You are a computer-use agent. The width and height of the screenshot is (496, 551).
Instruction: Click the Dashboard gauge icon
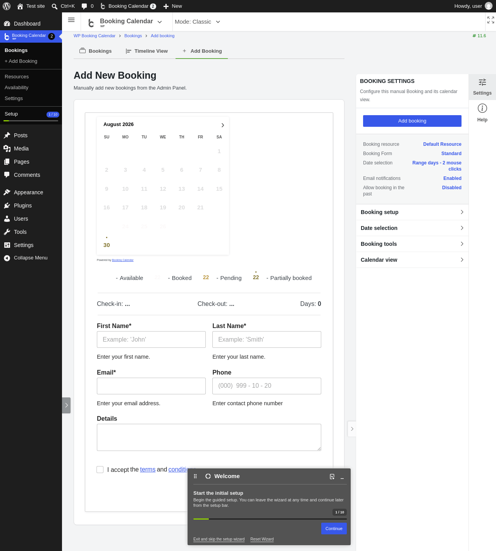(x=7, y=24)
